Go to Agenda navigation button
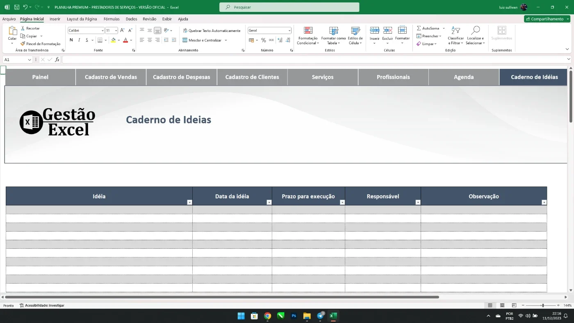Image resolution: width=574 pixels, height=323 pixels. point(464,77)
